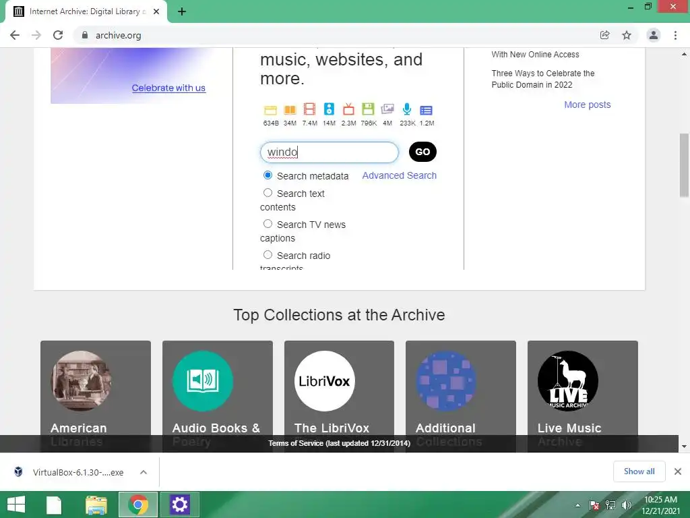The height and width of the screenshot is (518, 690).
Task: Open the Additional Collections card
Action: (x=461, y=396)
